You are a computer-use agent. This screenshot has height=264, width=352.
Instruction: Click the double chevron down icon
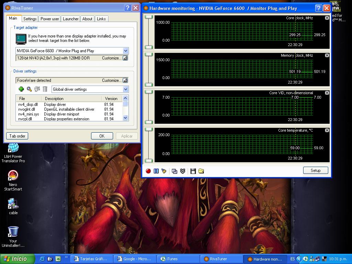tap(183, 171)
